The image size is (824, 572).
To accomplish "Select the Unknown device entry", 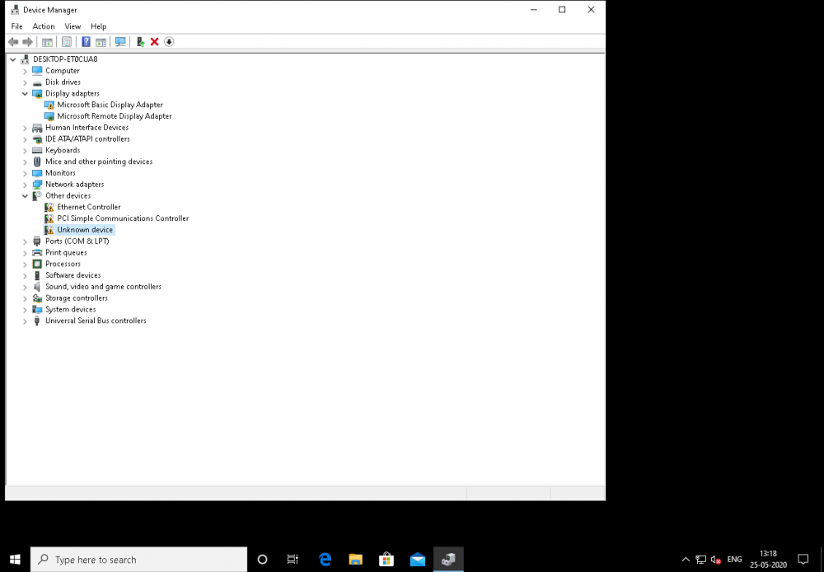I will pyautogui.click(x=85, y=230).
